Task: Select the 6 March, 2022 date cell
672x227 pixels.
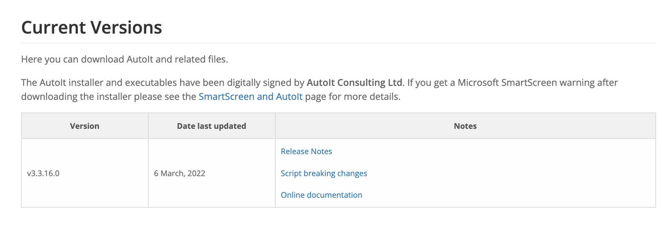Action: (180, 173)
